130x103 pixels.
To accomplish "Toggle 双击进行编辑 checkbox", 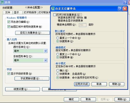I will click(9, 22).
